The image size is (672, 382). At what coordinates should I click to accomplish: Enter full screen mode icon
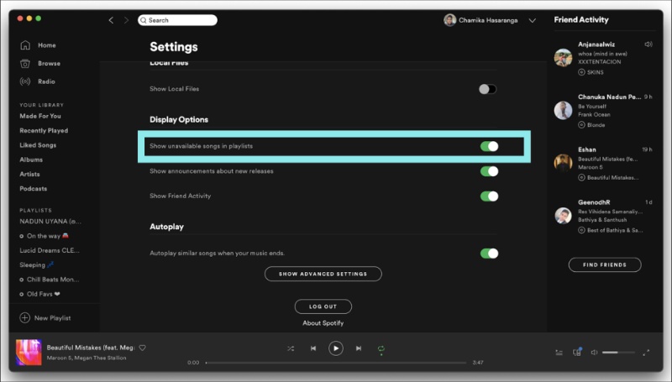(x=646, y=353)
